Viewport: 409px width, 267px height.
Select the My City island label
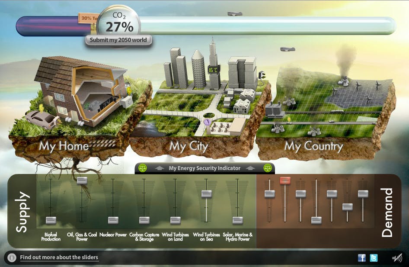pos(189,146)
